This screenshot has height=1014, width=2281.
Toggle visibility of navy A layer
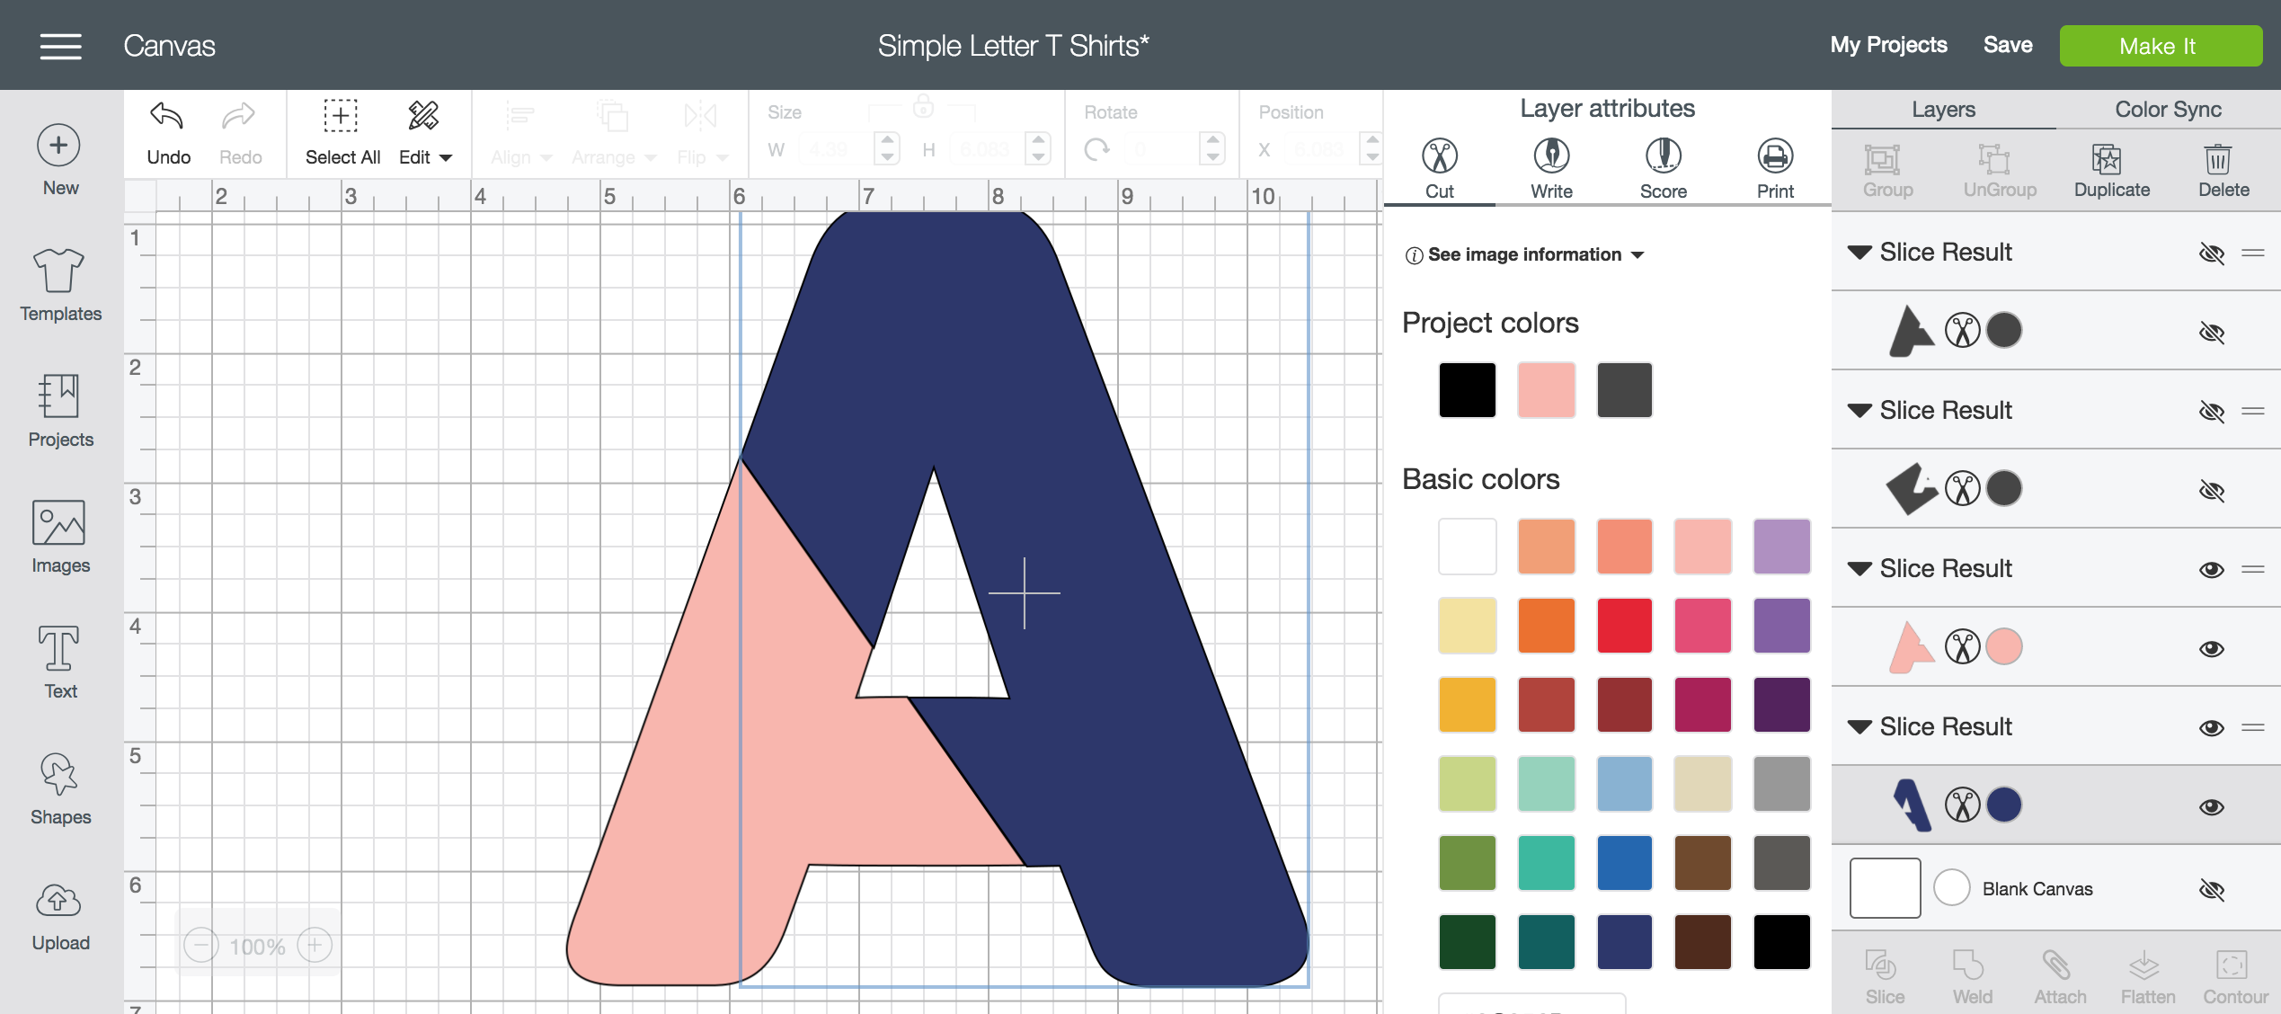pyautogui.click(x=2212, y=806)
